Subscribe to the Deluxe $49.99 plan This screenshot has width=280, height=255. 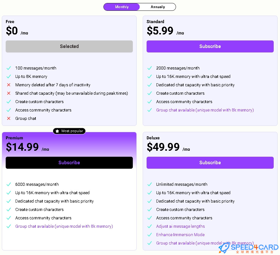point(210,163)
